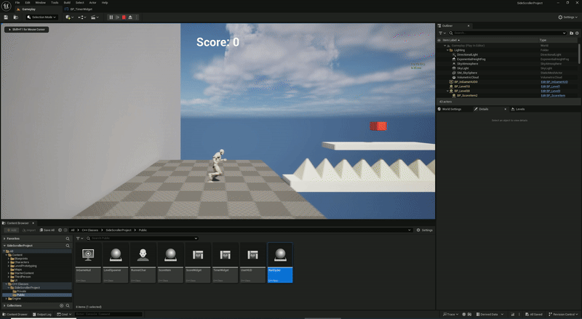Screen dimensions: 582x319
Task: Click the eject from player icon
Action: pyautogui.click(x=130, y=17)
